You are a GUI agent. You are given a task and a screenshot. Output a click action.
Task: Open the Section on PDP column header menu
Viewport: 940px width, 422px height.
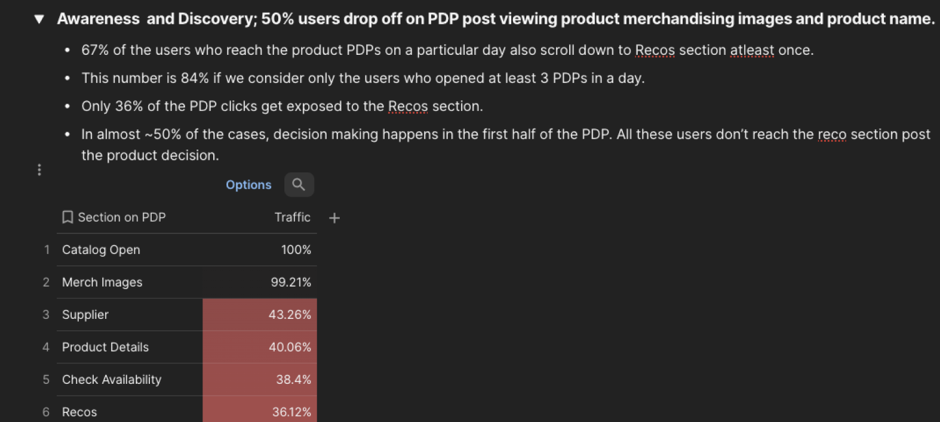[121, 217]
